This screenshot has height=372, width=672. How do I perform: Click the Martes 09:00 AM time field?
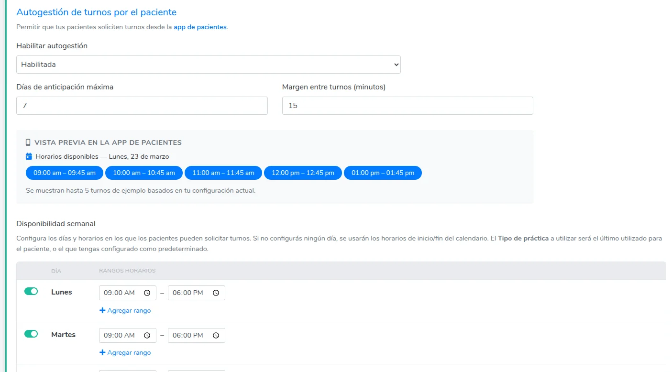click(122, 335)
